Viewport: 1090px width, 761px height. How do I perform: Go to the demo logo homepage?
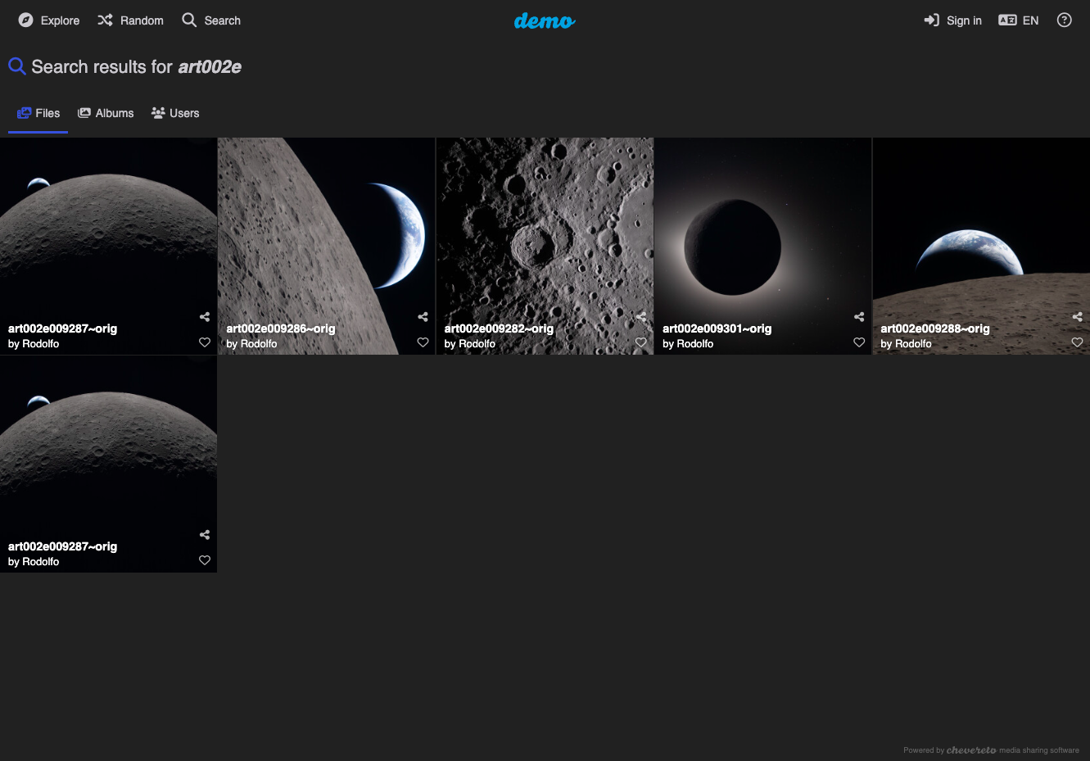545,20
